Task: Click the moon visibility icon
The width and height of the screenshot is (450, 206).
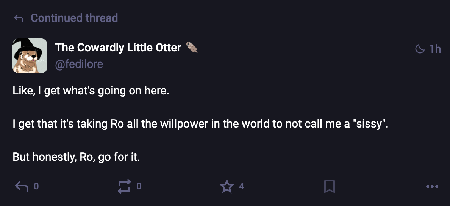Action: 420,49
